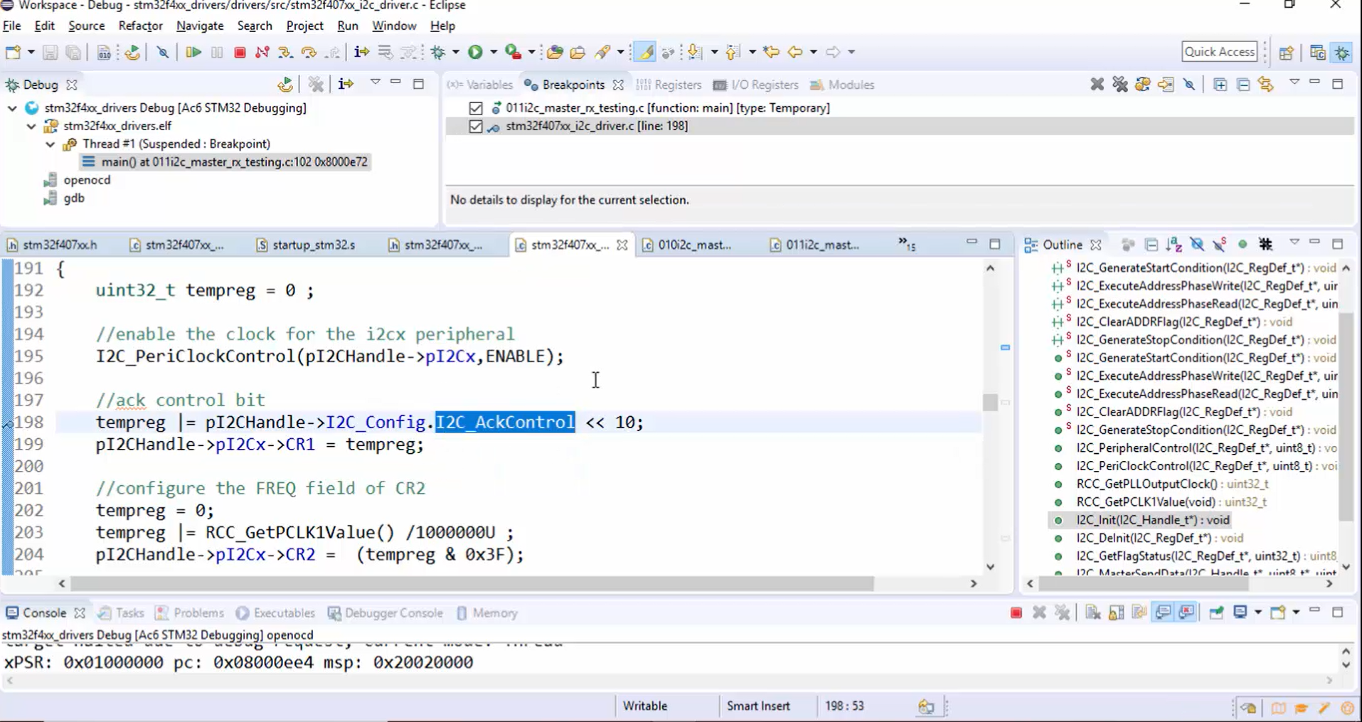The width and height of the screenshot is (1362, 722).
Task: Open the 011i2c_mast... editor tab
Action: point(816,245)
